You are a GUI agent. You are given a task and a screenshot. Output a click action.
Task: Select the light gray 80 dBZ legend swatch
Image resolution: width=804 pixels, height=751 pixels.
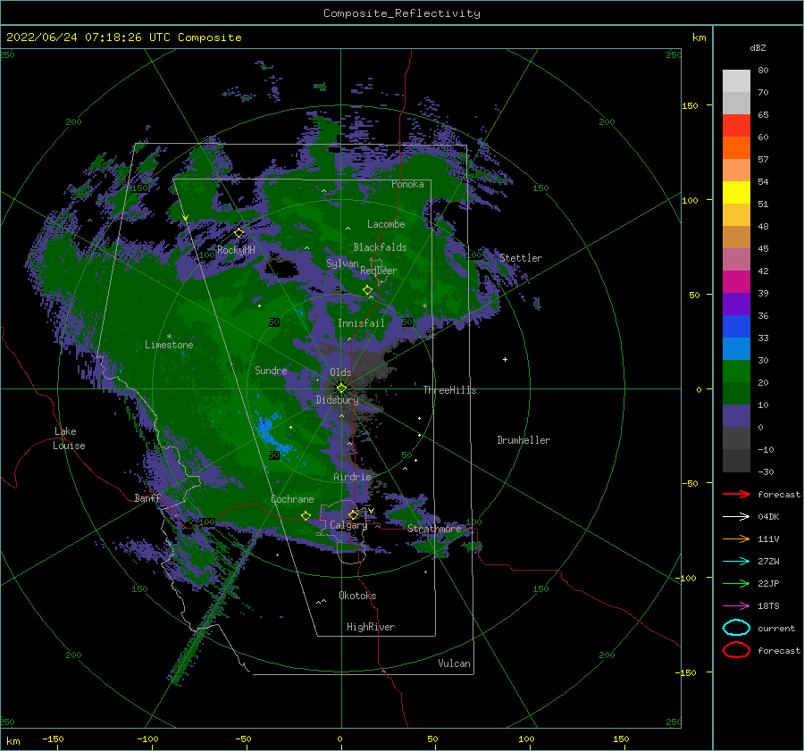pos(736,80)
